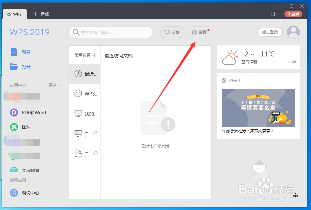Click the desktop location icon with pin
The width and height of the screenshot is (311, 210).
pos(78,133)
